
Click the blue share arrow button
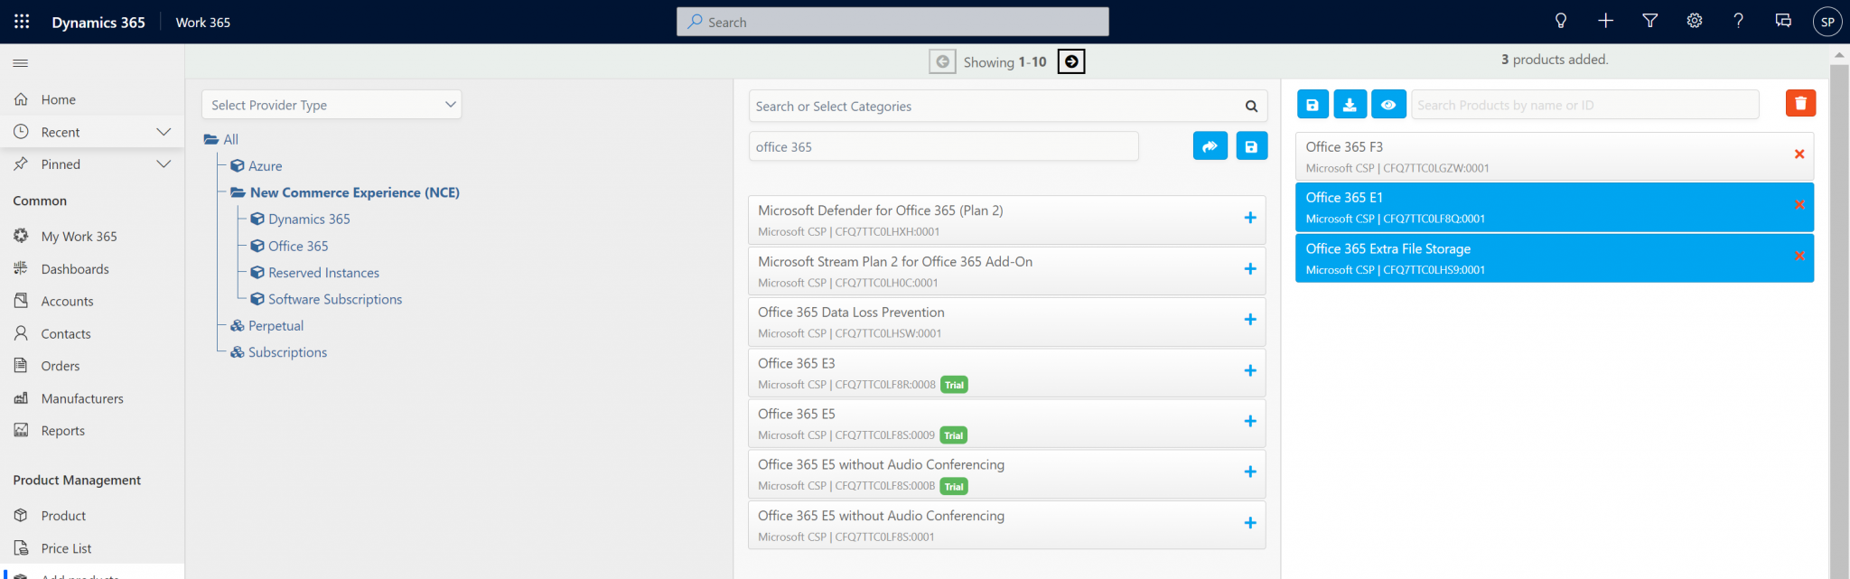(1210, 146)
